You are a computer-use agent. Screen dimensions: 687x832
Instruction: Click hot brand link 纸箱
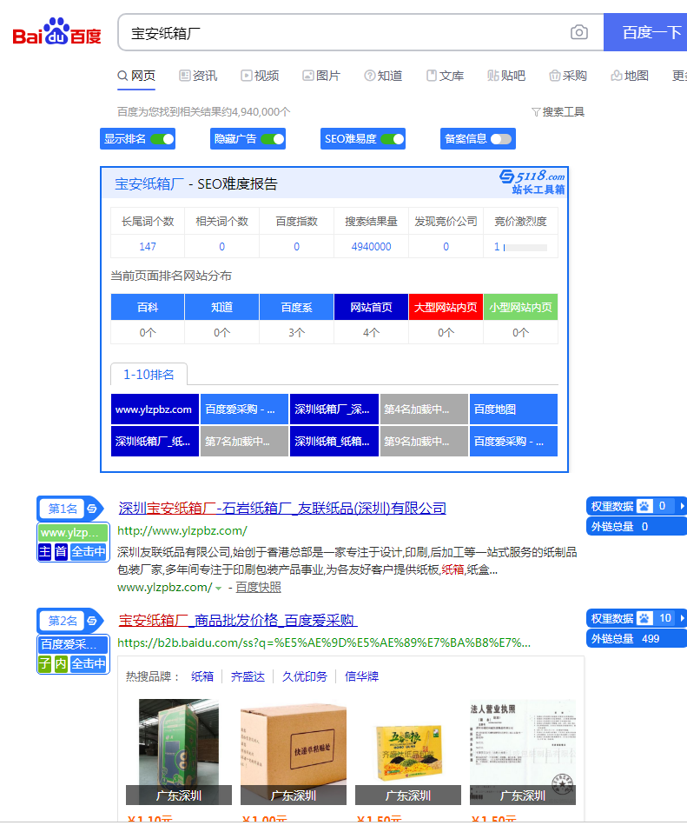point(202,676)
